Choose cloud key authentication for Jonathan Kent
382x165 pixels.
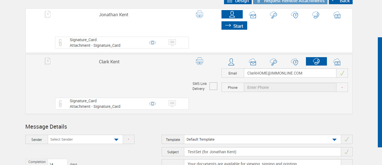pyautogui.click(x=273, y=15)
